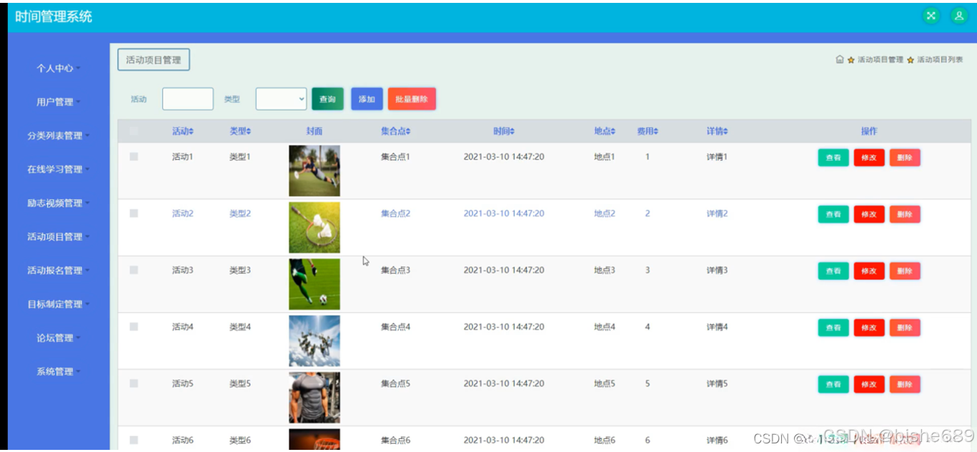The image size is (977, 452).
Task: Open the 活动3 soccer cover thumbnail
Action: click(314, 284)
